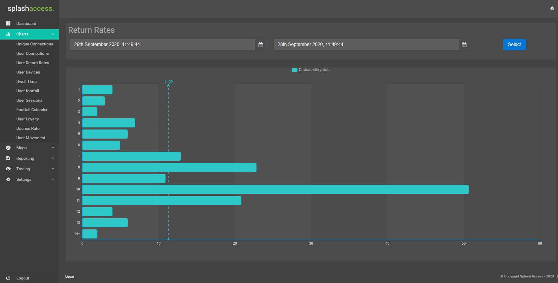Open User Loyalty chart
Image resolution: width=558 pixels, height=283 pixels.
point(28,119)
